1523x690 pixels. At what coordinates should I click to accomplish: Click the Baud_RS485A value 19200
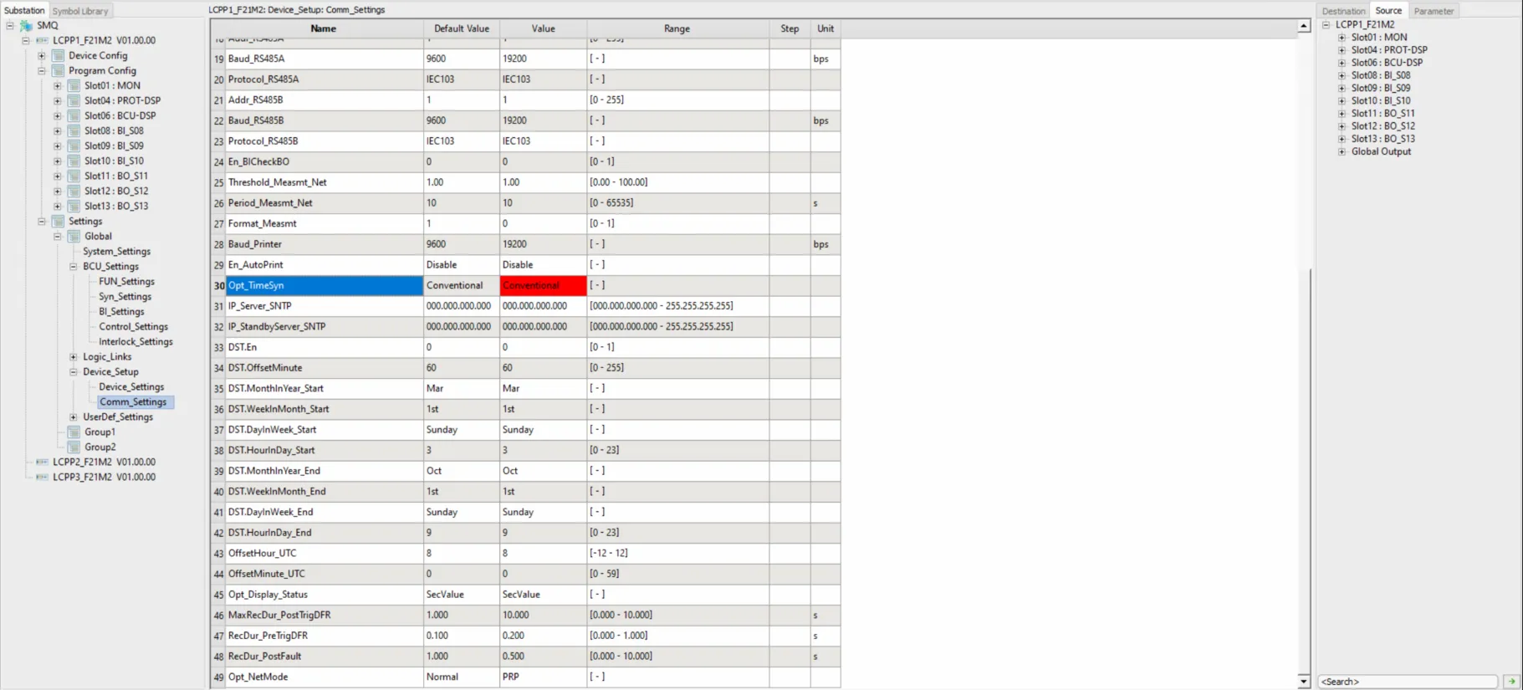[543, 59]
